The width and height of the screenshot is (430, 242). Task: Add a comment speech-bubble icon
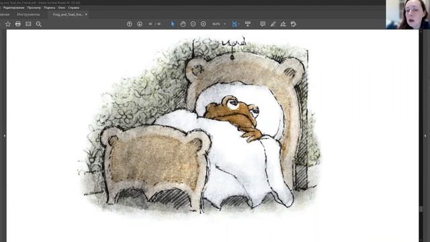263,24
